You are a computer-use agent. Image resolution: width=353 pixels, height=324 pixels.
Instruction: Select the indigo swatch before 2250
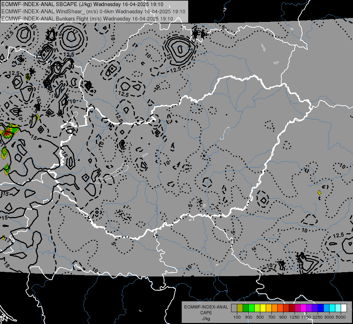tap(315, 308)
